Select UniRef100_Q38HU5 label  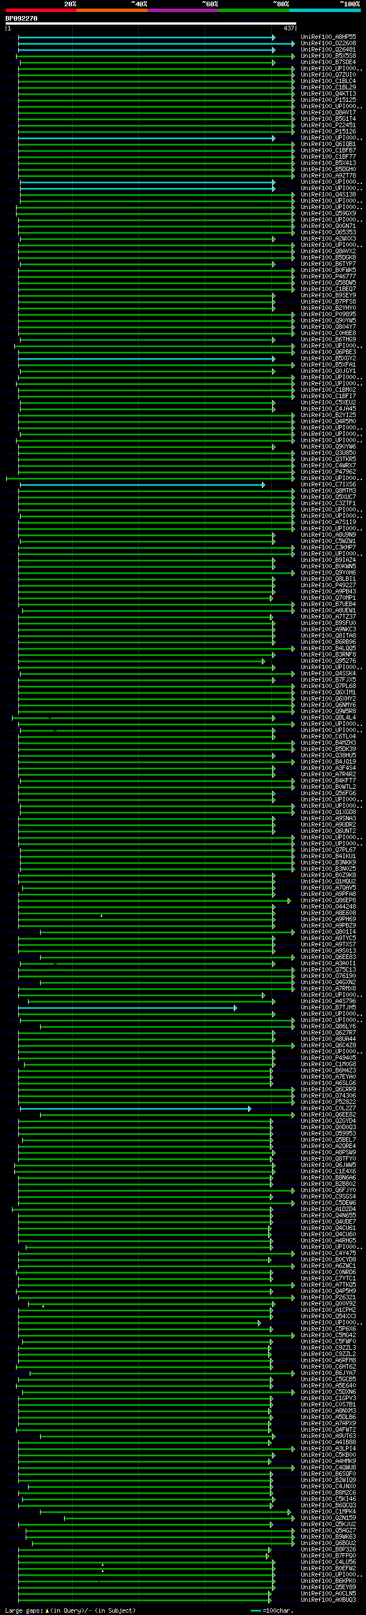click(x=328, y=756)
